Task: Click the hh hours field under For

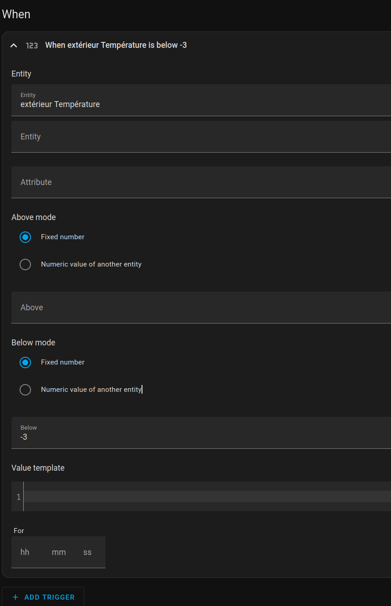Action: click(25, 552)
